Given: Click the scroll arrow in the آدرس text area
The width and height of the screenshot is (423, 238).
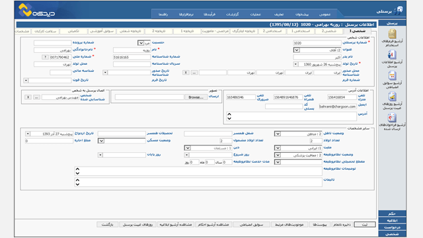Looking at the screenshot, I should [229, 116].
